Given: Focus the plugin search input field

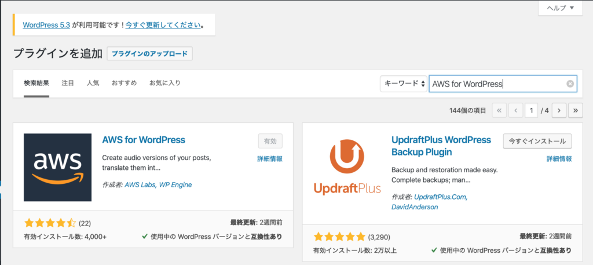Looking at the screenshot, I should tap(503, 84).
